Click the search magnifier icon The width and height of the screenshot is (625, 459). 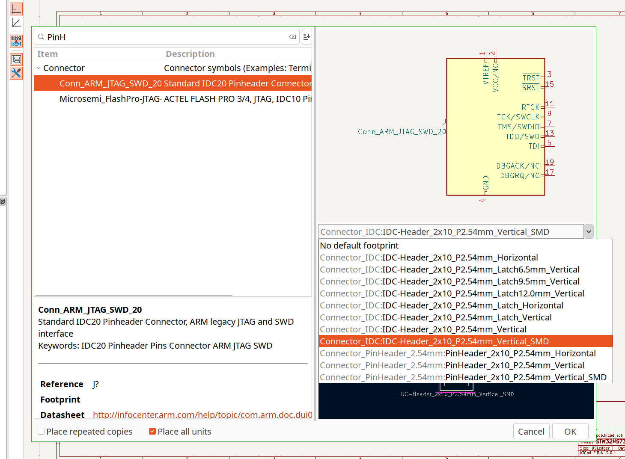pyautogui.click(x=41, y=37)
